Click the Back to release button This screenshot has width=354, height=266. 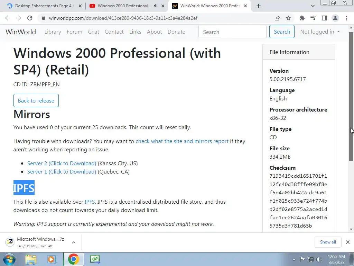pyautogui.click(x=36, y=100)
